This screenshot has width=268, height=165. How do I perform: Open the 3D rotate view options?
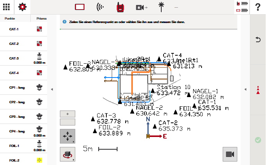pyautogui.click(x=68, y=154)
